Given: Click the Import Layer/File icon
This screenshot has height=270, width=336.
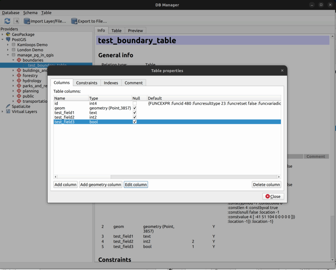Looking at the screenshot, I should coord(27,21).
